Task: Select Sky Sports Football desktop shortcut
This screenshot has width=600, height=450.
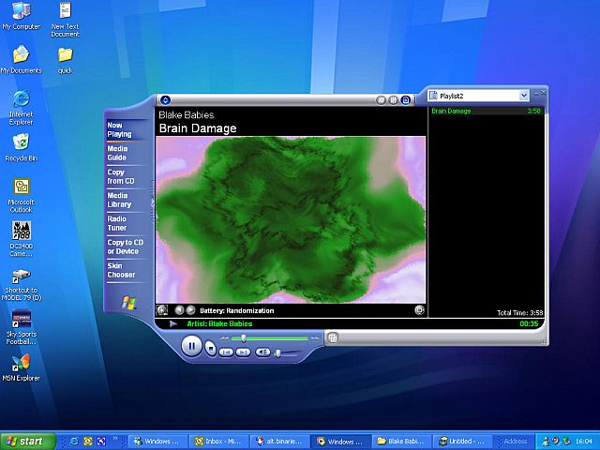Action: [21, 327]
